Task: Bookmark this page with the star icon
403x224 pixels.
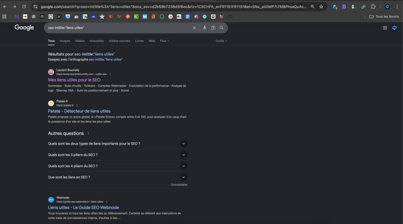Action: point(321,7)
